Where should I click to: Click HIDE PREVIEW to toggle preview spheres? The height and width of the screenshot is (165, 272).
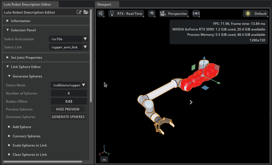(x=68, y=109)
